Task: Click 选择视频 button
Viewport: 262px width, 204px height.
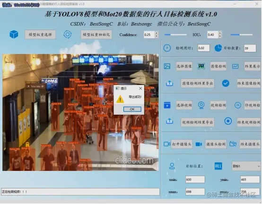Action: point(184,105)
